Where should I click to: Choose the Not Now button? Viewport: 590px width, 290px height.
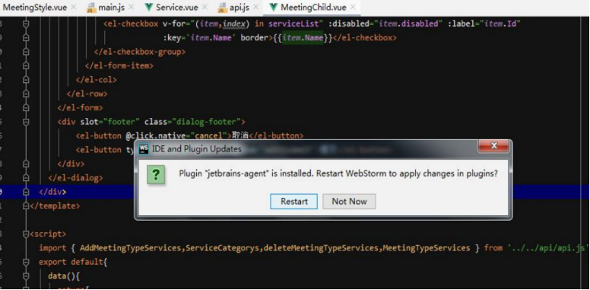349,202
